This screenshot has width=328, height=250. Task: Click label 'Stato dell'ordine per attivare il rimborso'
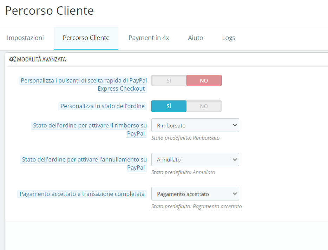click(x=89, y=129)
